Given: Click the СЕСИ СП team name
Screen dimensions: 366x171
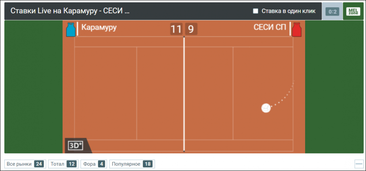Looking at the screenshot, I should click(270, 27).
